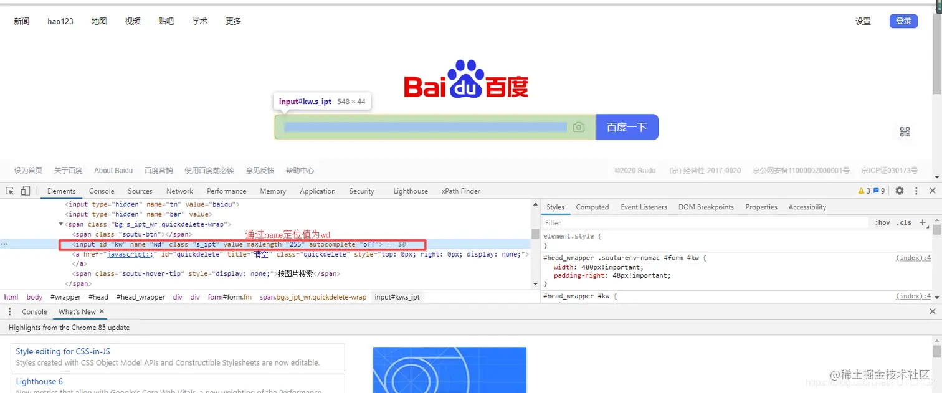Click the inspect element picker icon
The image size is (942, 393).
pos(10,191)
